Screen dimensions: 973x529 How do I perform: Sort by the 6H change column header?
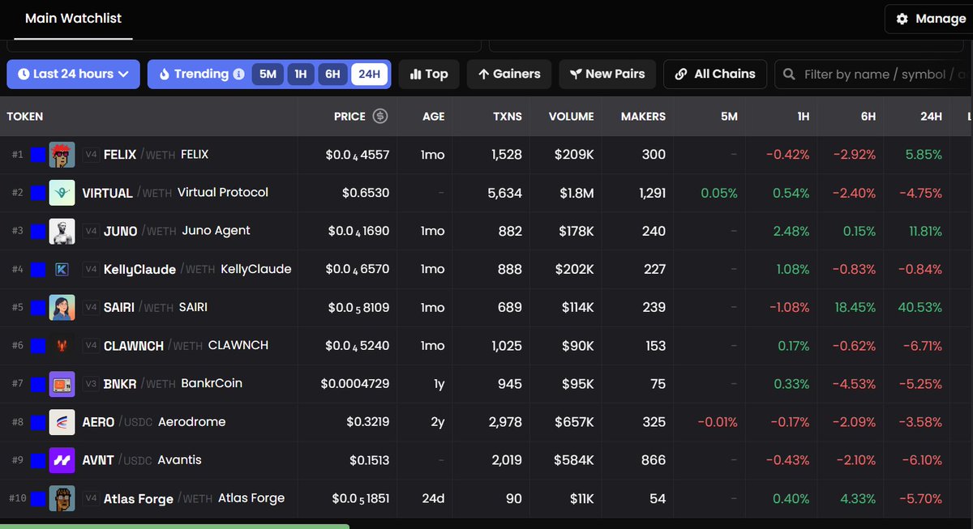[868, 117]
